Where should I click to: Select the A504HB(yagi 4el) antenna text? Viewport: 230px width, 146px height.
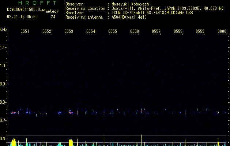(129, 17)
